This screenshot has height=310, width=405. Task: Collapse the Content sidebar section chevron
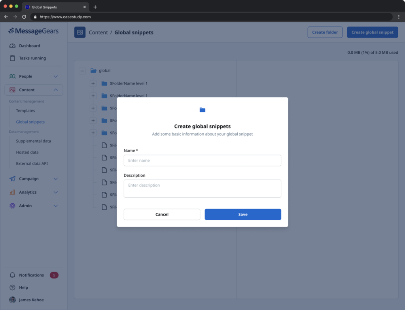pos(56,90)
